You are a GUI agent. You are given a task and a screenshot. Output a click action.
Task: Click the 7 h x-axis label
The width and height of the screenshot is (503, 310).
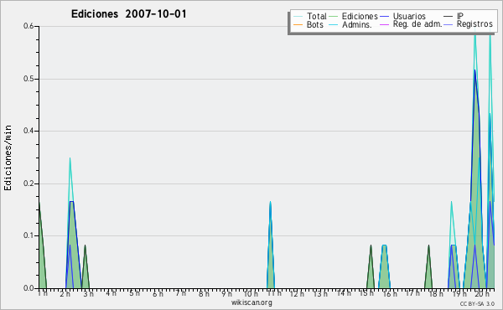(180, 292)
